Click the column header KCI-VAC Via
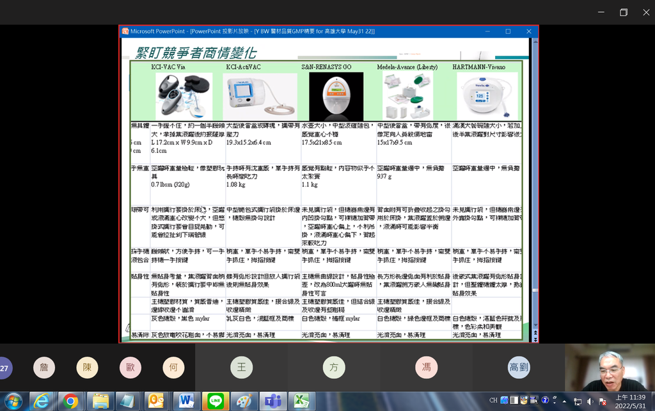655x411 pixels. [x=168, y=67]
